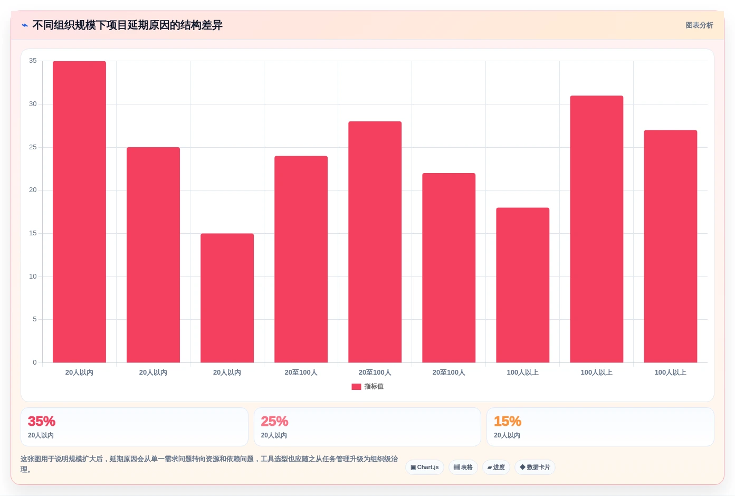This screenshot has width=735, height=496.
Task: Click the 35% stat card
Action: [135, 427]
